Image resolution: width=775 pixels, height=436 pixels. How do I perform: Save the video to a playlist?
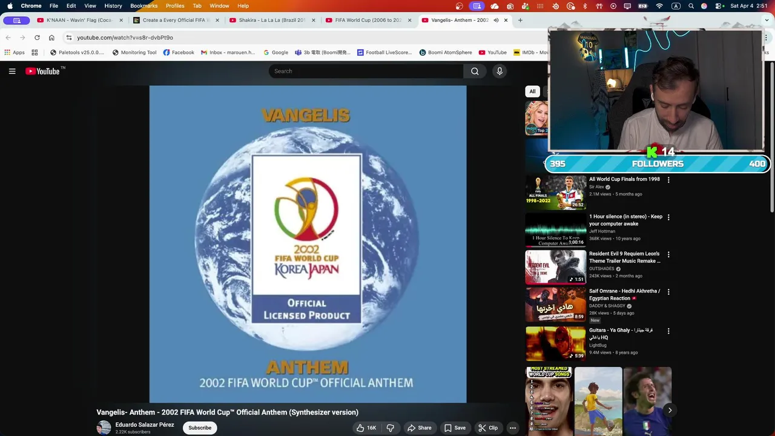tap(455, 428)
